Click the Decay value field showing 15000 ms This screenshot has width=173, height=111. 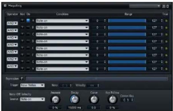(x=75, y=108)
